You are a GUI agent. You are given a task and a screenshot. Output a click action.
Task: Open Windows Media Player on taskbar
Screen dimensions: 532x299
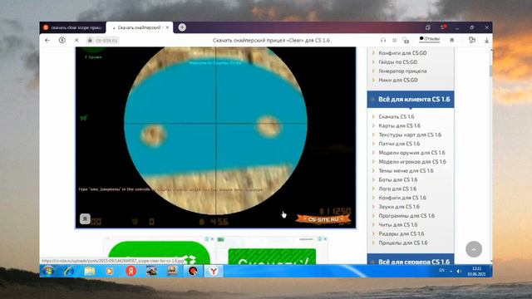click(x=110, y=272)
